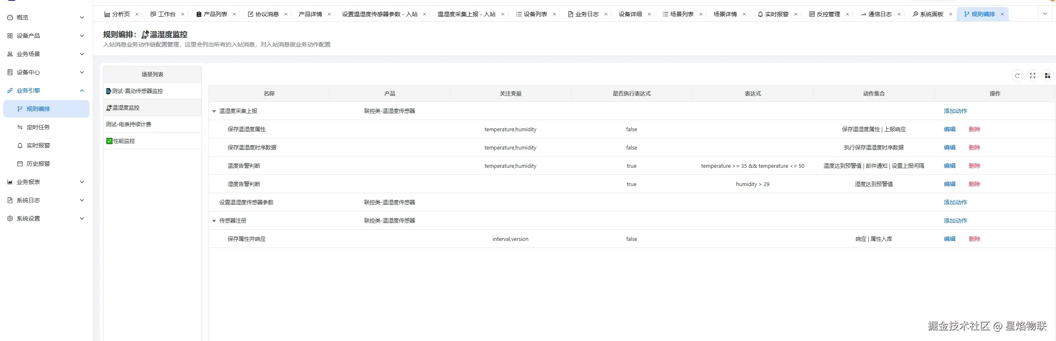The image size is (1056, 341).
Task: Edit the 保存属性并响应 rule
Action: 949,239
